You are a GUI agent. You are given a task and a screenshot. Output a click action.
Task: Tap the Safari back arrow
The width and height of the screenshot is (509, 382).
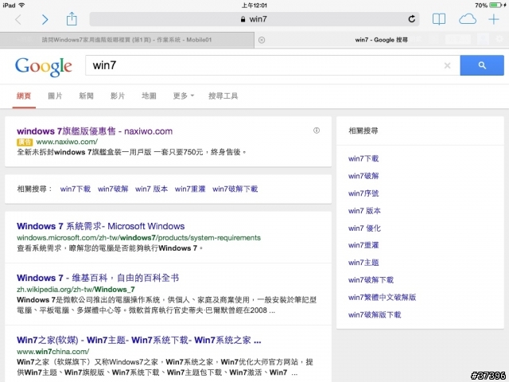(x=18, y=19)
